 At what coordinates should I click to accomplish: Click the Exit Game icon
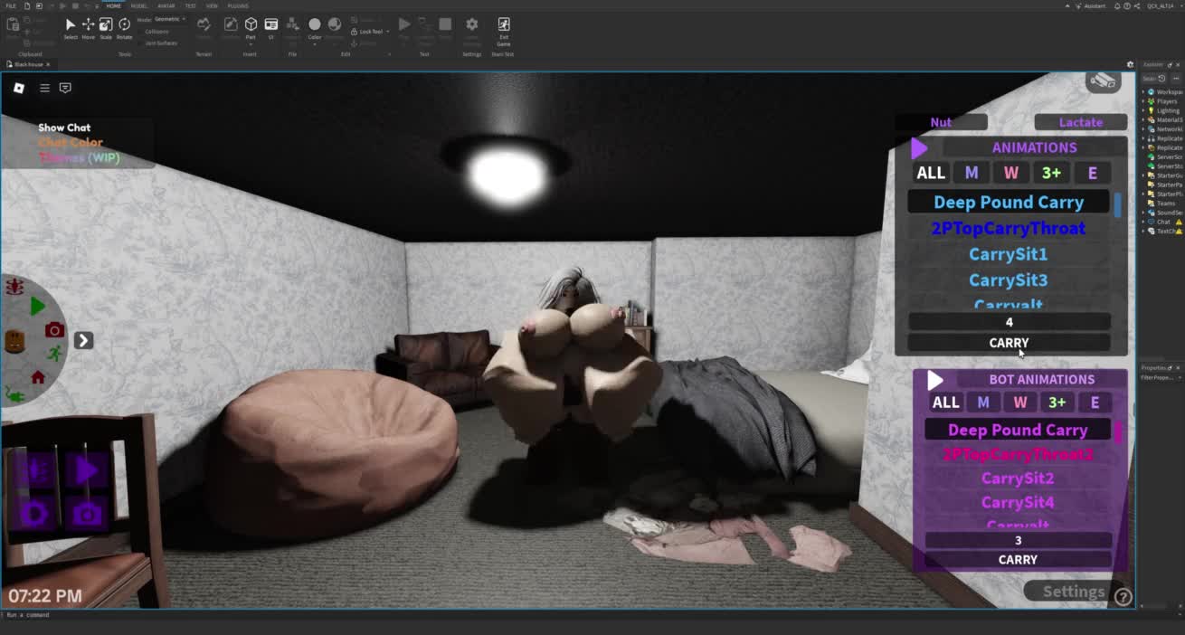point(504,27)
